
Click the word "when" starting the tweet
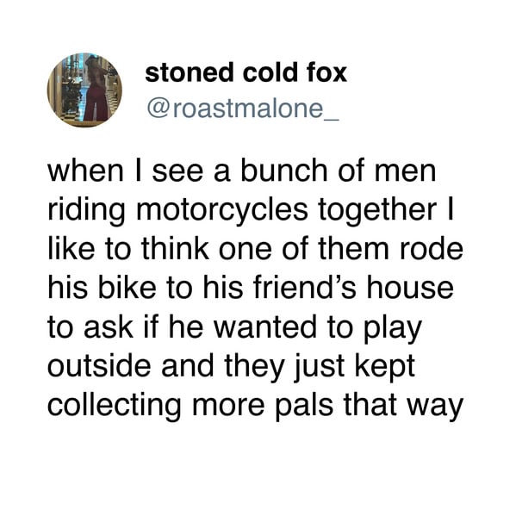tap(85, 171)
